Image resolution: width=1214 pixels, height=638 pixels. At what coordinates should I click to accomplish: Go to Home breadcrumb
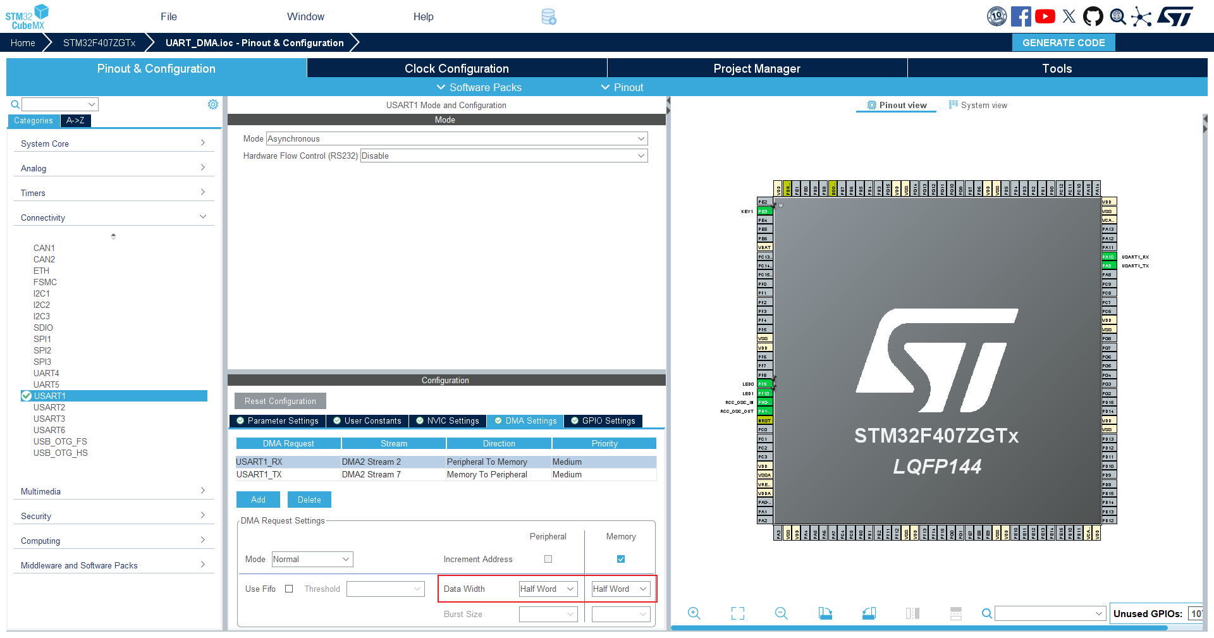pyautogui.click(x=23, y=42)
